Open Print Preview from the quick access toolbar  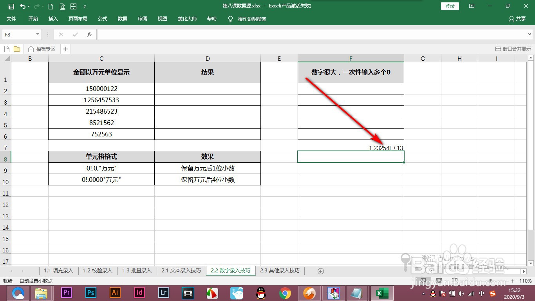62,7
